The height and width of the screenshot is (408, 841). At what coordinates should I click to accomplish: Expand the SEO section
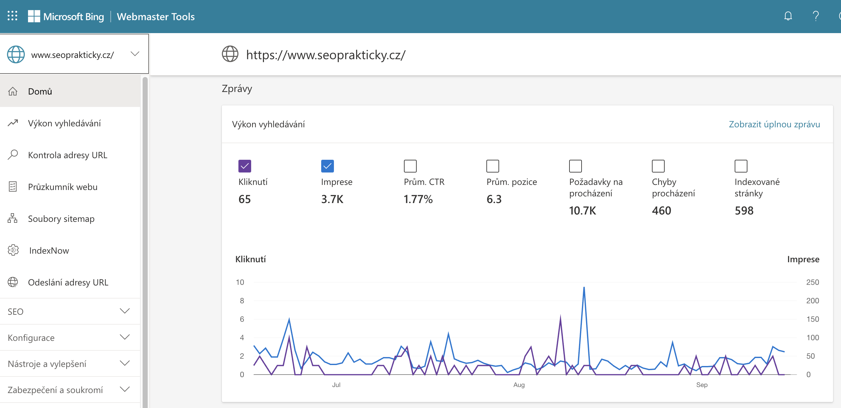(70, 311)
